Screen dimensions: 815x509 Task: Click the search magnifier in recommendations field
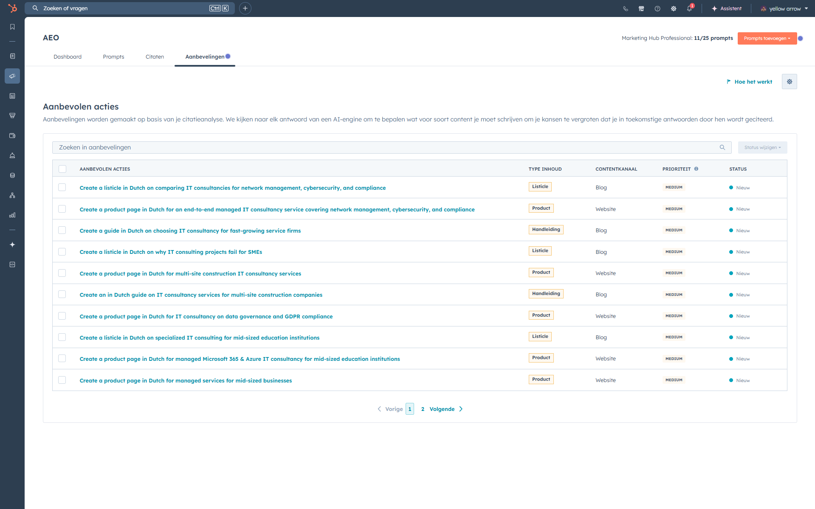pos(722,147)
